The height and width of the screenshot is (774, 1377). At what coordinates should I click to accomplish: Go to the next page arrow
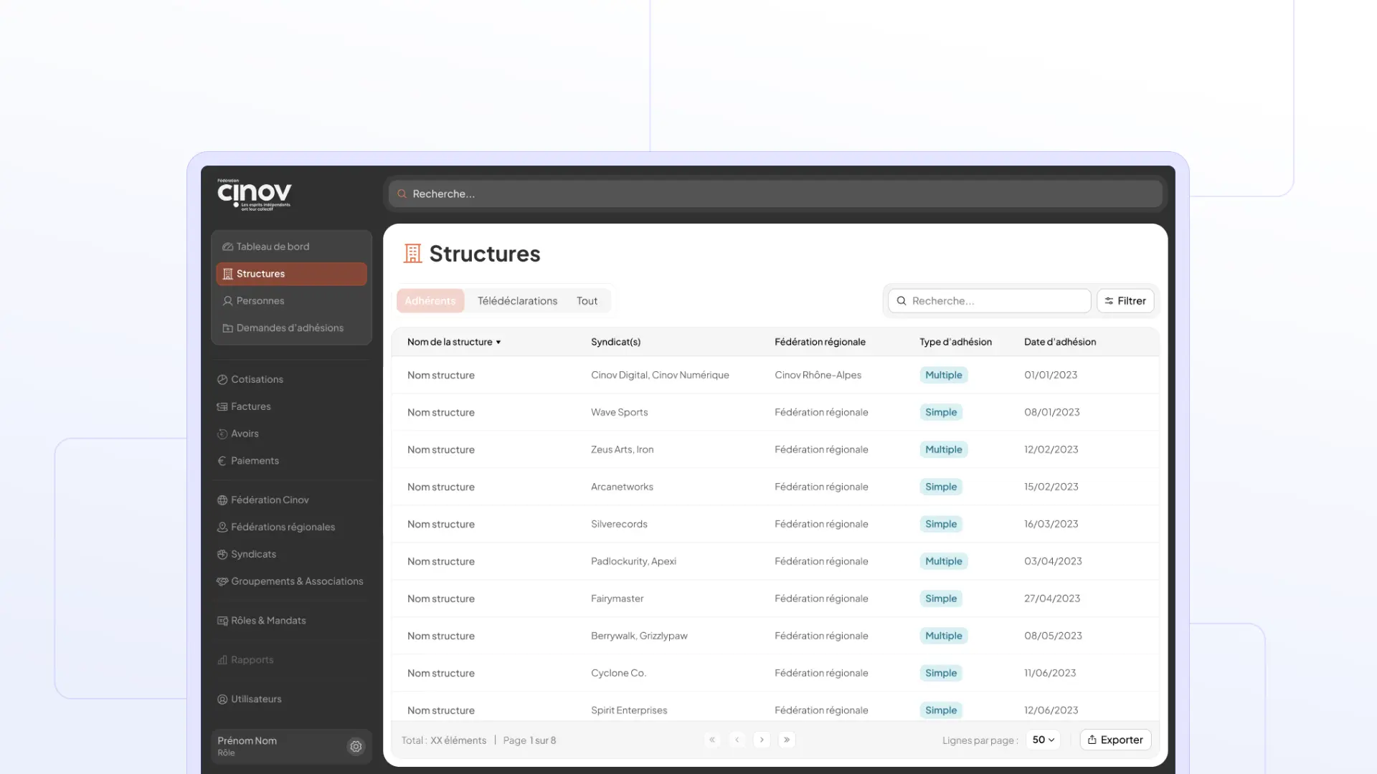tap(762, 740)
